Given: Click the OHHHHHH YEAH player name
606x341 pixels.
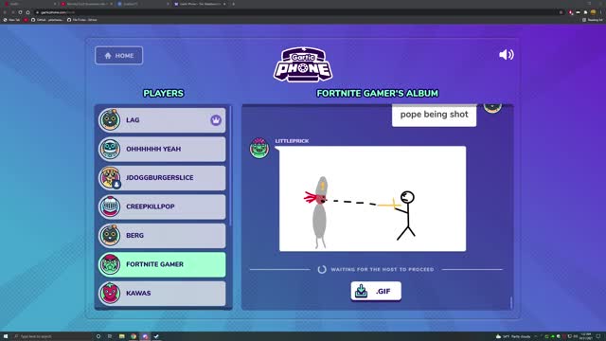Looking at the screenshot, I should click(153, 149).
